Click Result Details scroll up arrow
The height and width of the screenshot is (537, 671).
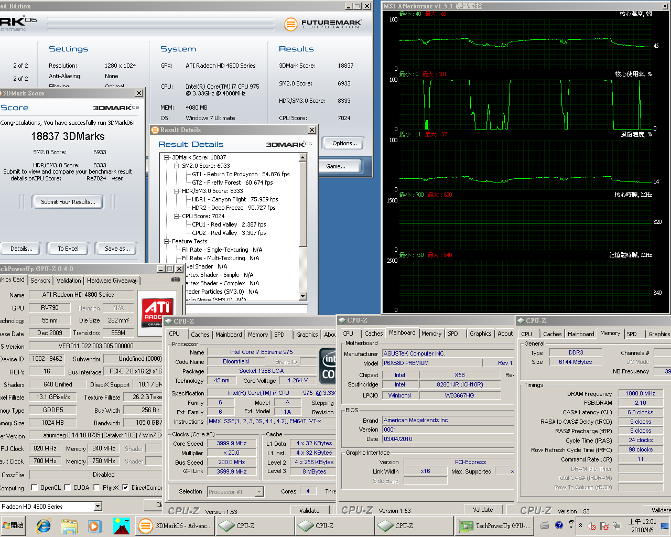point(303,157)
